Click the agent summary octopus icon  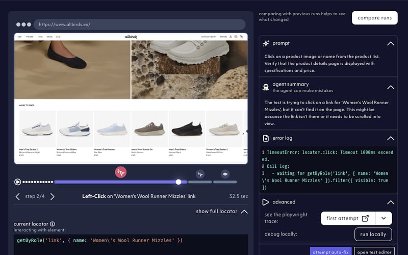(266, 87)
